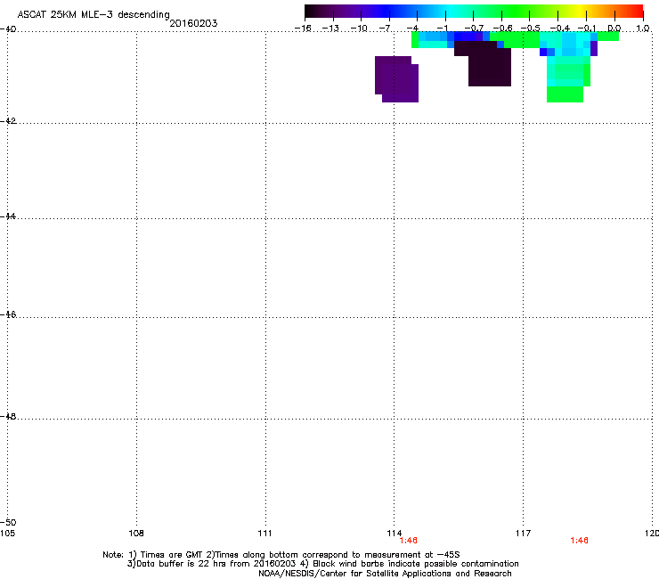This screenshot has height=579, width=659.
Task: Click the longitude label 111
Action: pos(265,534)
